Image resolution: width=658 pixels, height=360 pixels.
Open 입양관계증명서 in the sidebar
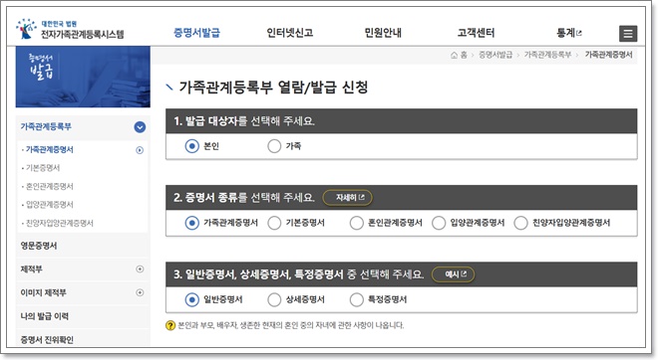[49, 205]
